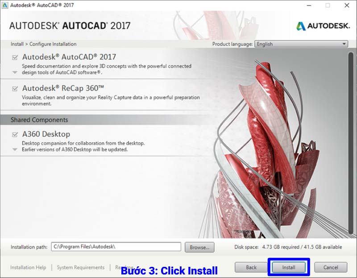The image size is (357, 278).
Task: Open the Product language dropdown
Action: click(x=301, y=44)
